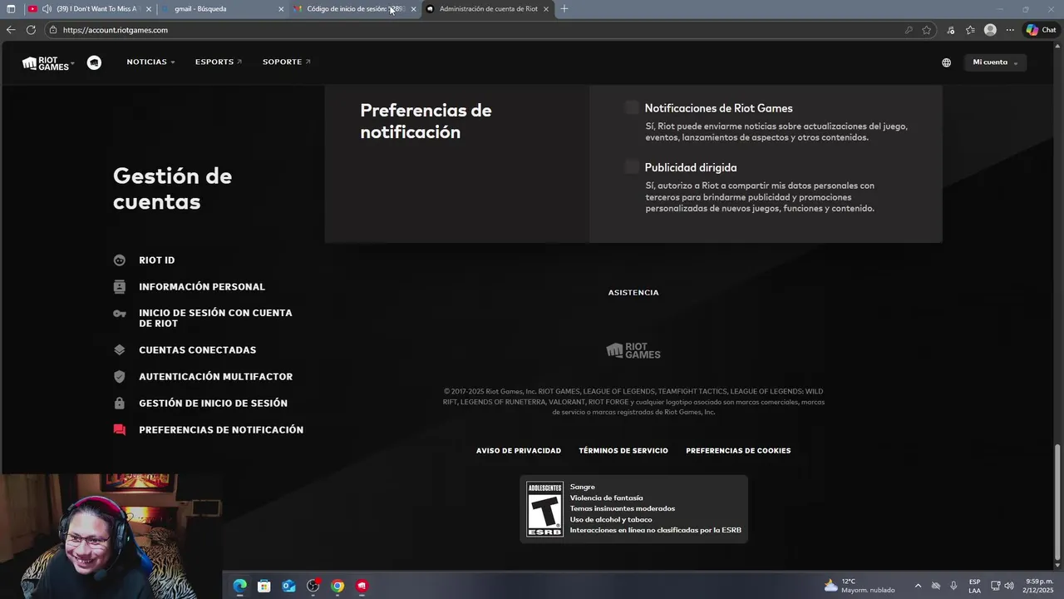Go to Cuentas Conectadas section
Viewport: 1064px width, 599px height.
click(198, 350)
